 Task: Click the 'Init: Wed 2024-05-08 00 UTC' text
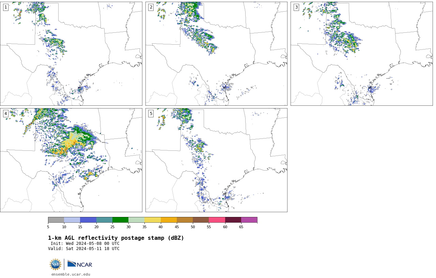click(85, 244)
